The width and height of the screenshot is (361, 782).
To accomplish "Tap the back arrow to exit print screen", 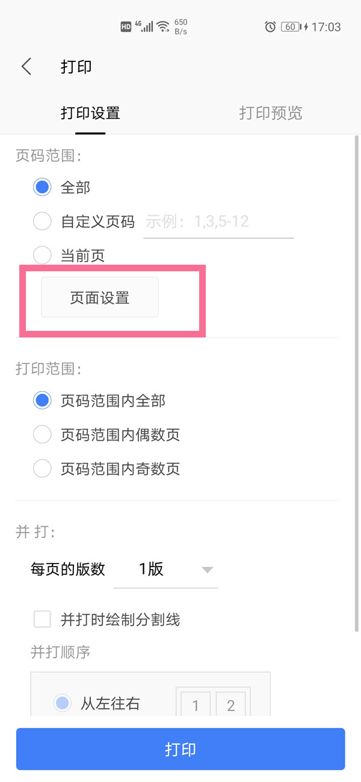I will pos(25,67).
